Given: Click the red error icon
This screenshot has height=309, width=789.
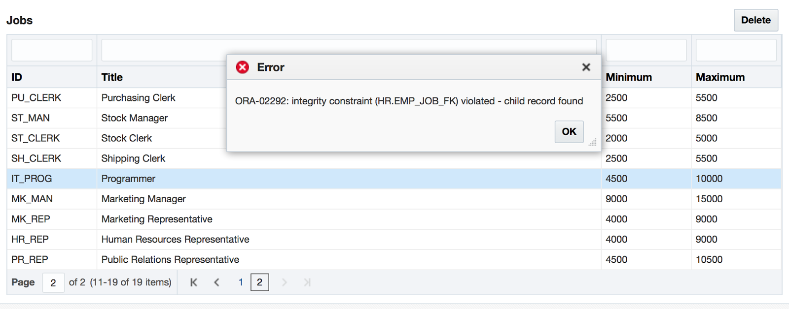Looking at the screenshot, I should tap(242, 67).
